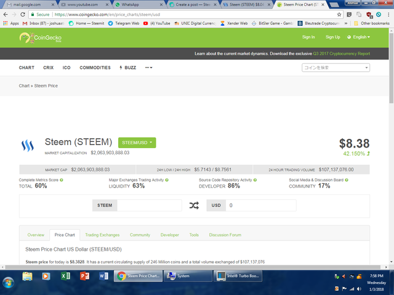Expand the more menu ellipsis in navigation

pos(148,68)
